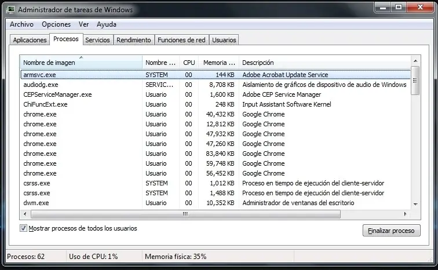Select chrome.exe using 47,932 KB
Screen dimensions: 438x270
(x=216, y=134)
